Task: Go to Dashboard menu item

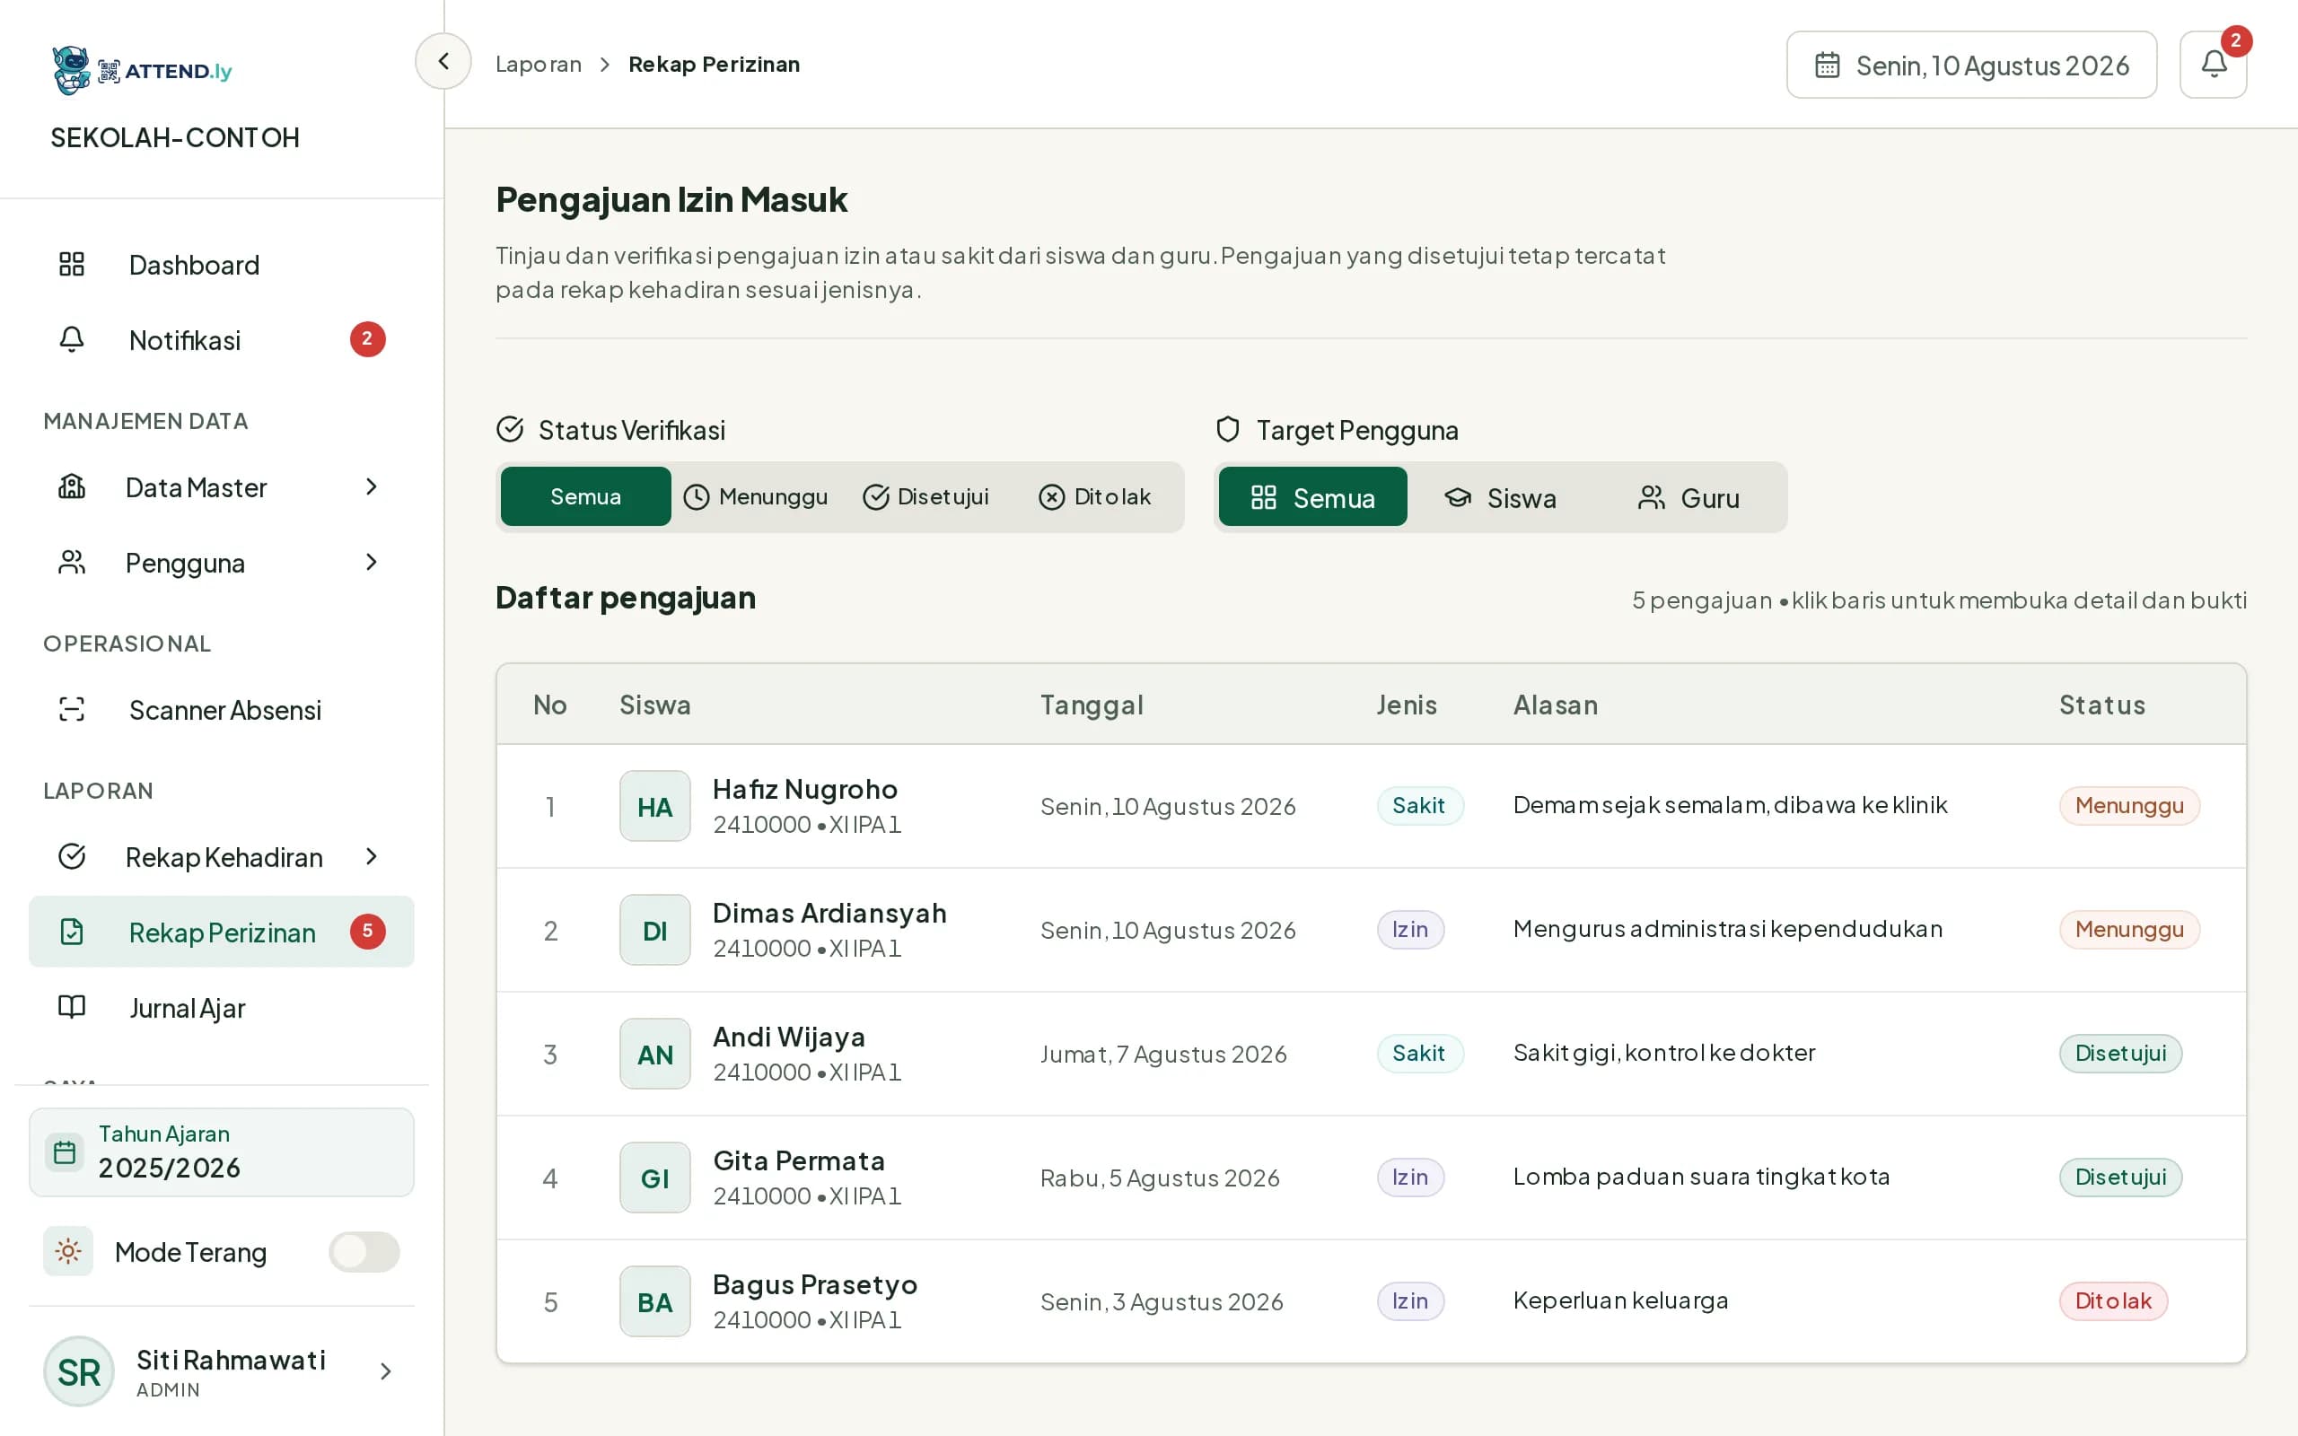Action: [221, 264]
